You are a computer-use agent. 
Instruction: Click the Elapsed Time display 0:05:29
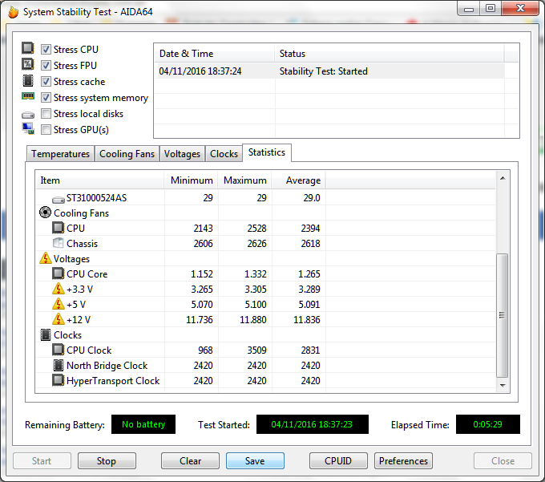pyautogui.click(x=487, y=424)
